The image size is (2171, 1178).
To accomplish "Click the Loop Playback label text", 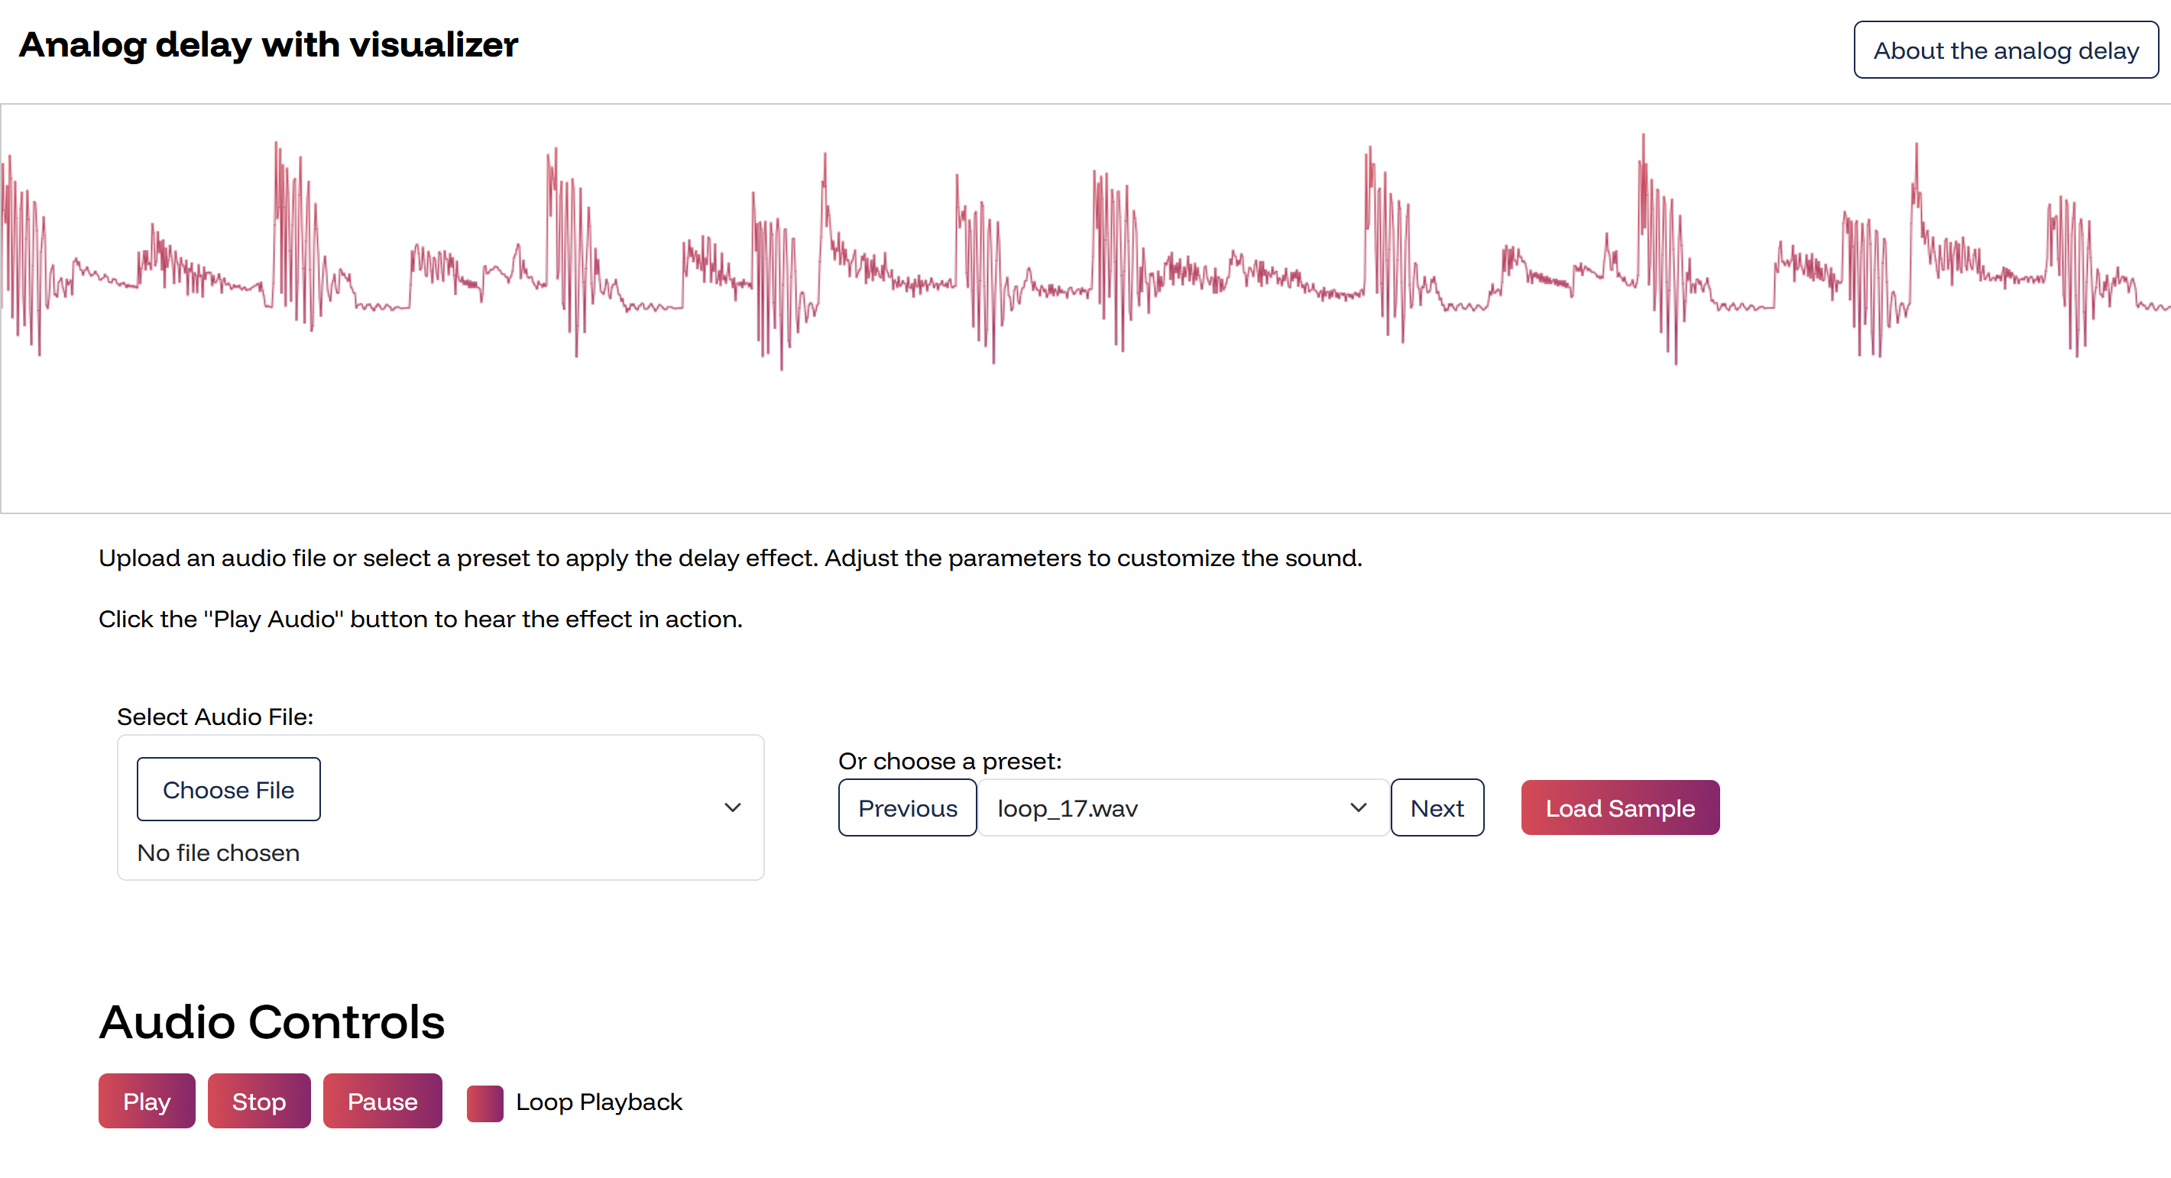I will coord(598,1102).
